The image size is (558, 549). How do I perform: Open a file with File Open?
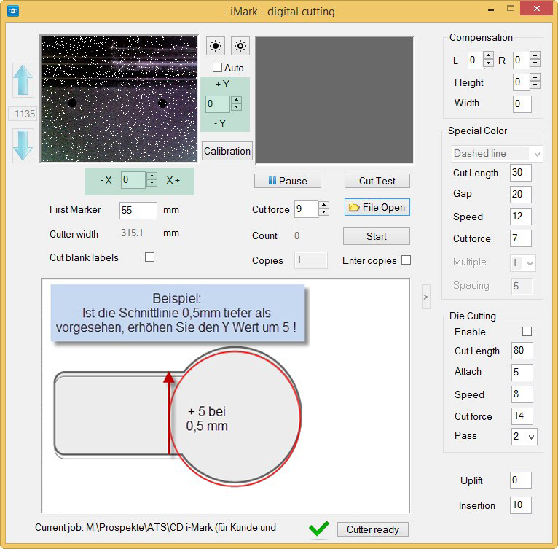pos(377,207)
